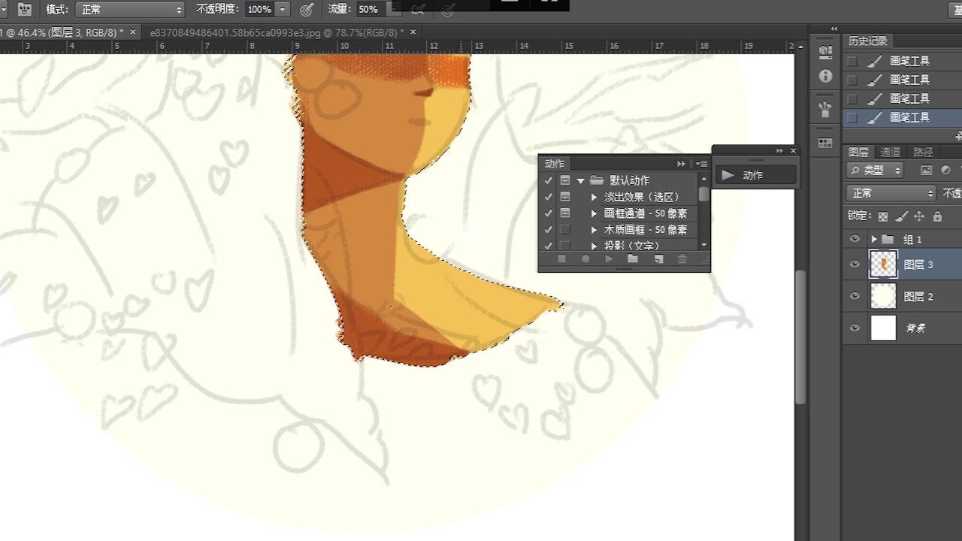Delete action using the trash icon

click(682, 259)
